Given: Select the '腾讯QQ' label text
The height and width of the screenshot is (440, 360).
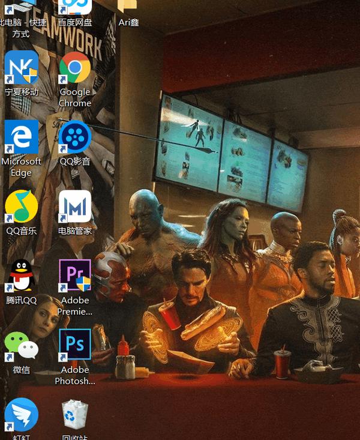Looking at the screenshot, I should 22,301.
